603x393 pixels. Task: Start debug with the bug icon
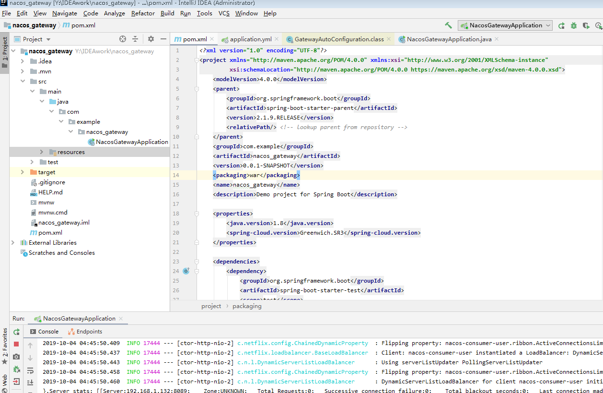click(x=574, y=25)
